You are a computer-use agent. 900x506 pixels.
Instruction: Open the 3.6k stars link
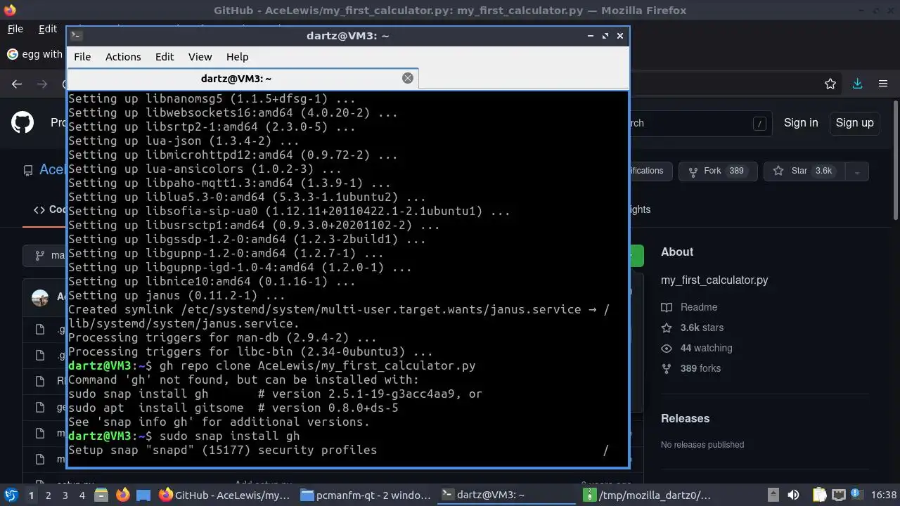702,327
